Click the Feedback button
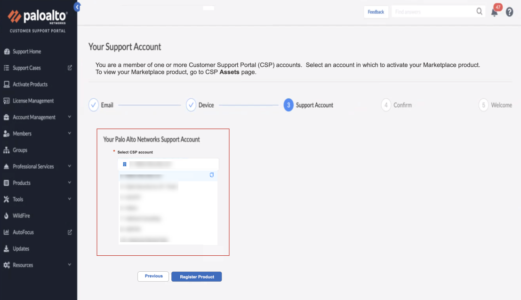Screen dimensions: 521x300 tap(376, 12)
